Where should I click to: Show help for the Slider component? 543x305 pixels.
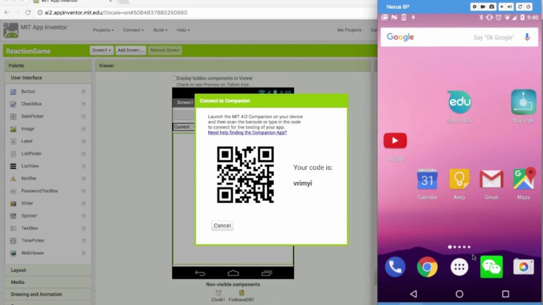pos(83,203)
